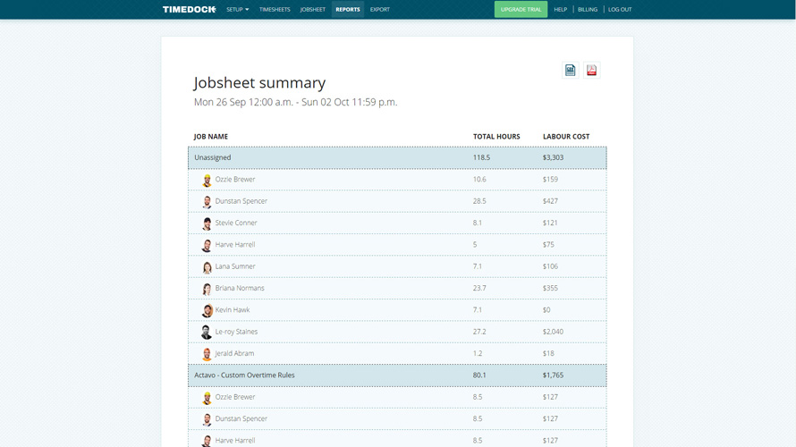Screen dimensions: 796x447
Task: Click Stevie Conner's avatar icon
Action: 207,223
